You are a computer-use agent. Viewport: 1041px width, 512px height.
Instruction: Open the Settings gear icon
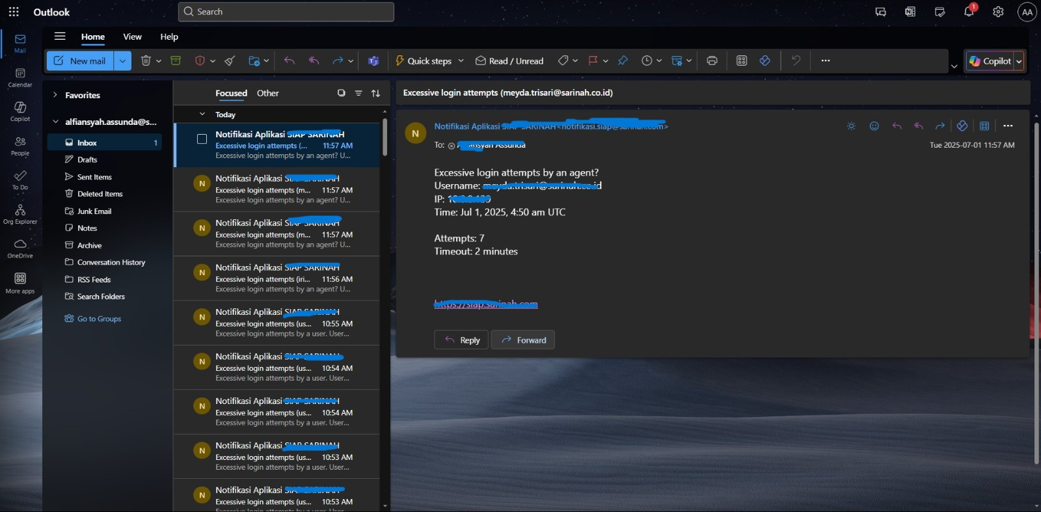point(998,12)
